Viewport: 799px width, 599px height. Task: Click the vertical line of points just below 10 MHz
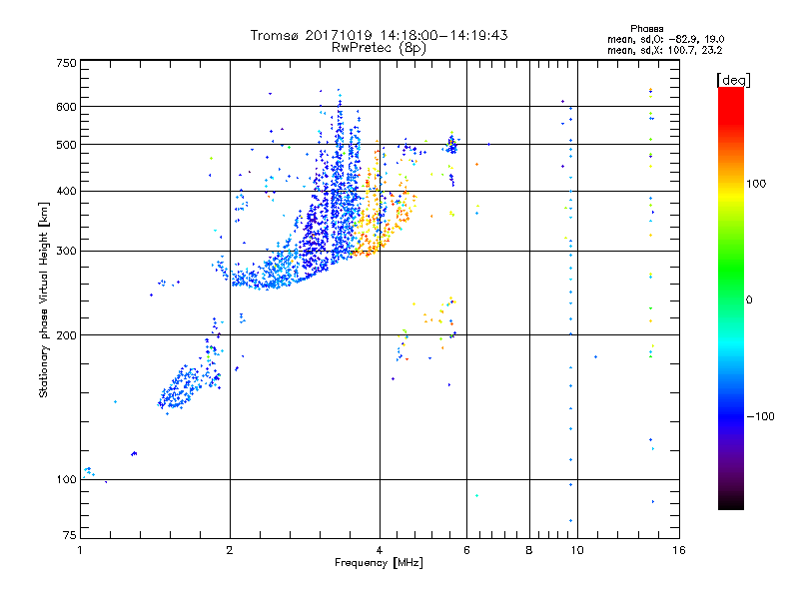click(x=570, y=313)
